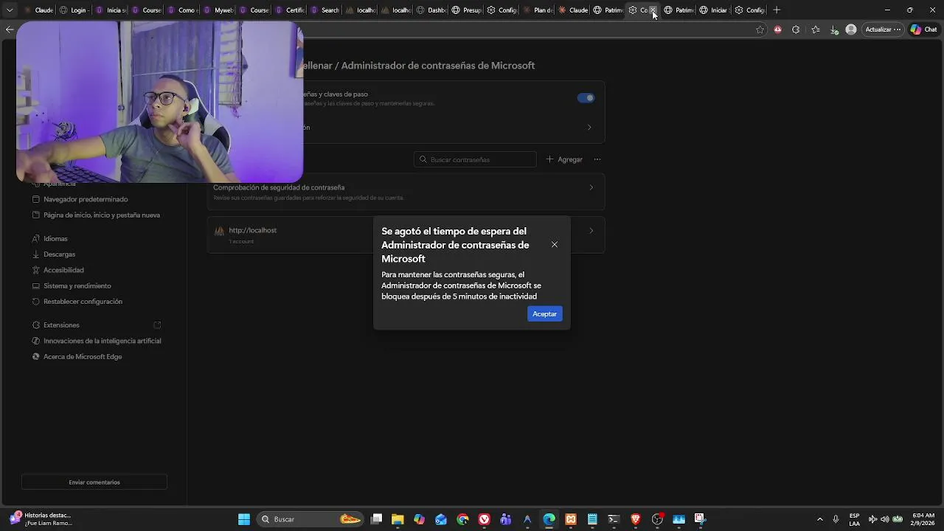Screen dimensions: 944x531
Task: Open the Extensions puzzle icon
Action: (x=796, y=29)
